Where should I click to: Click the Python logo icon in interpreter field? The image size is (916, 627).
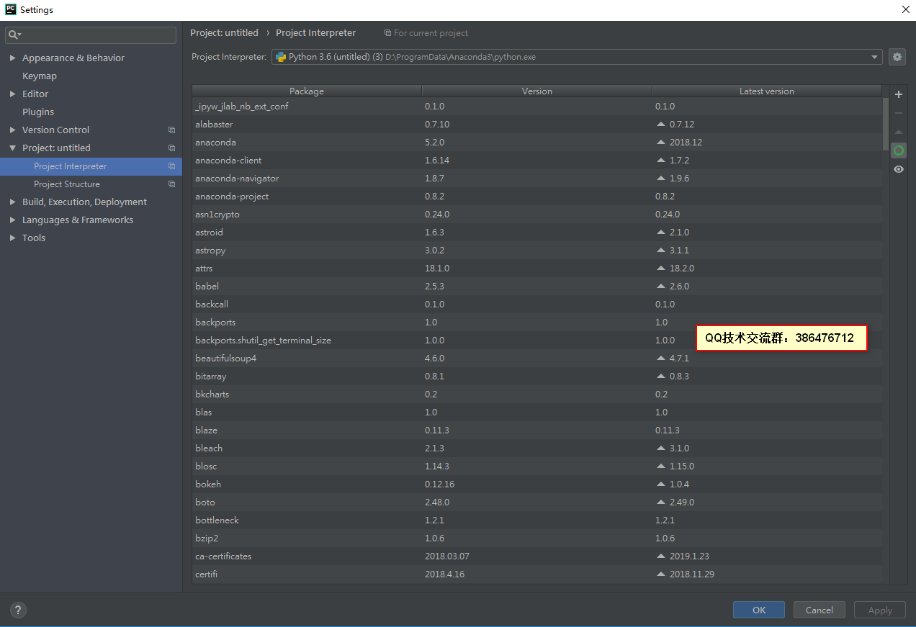tap(281, 57)
